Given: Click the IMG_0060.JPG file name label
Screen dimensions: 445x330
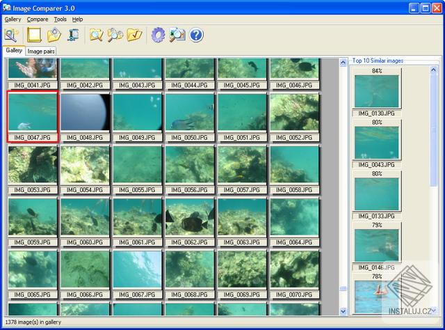Looking at the screenshot, I should coord(85,242).
